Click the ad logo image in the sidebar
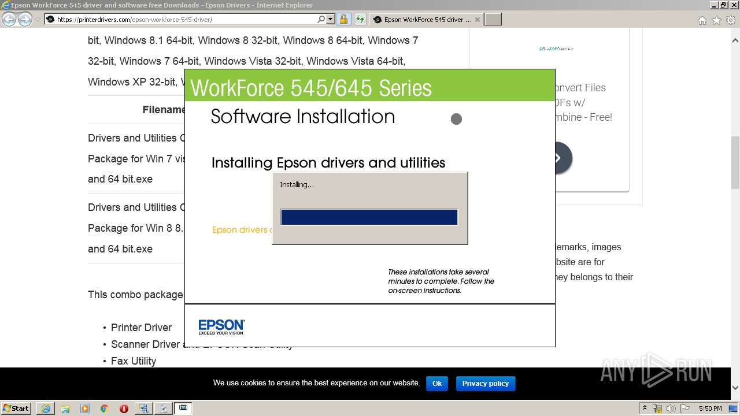Viewport: 740px width, 416px height. pos(556,49)
